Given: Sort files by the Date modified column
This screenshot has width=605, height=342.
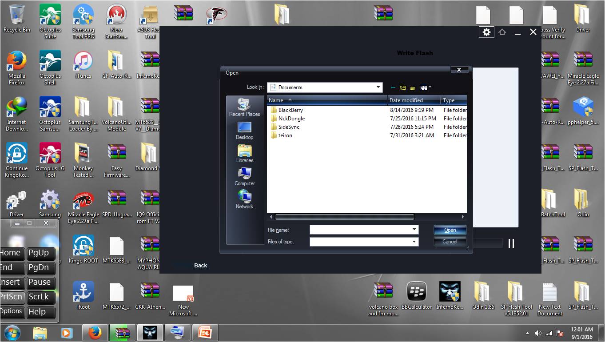Looking at the screenshot, I should click(x=406, y=100).
